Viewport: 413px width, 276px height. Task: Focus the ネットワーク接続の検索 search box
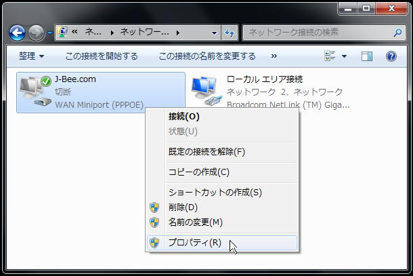click(324, 33)
